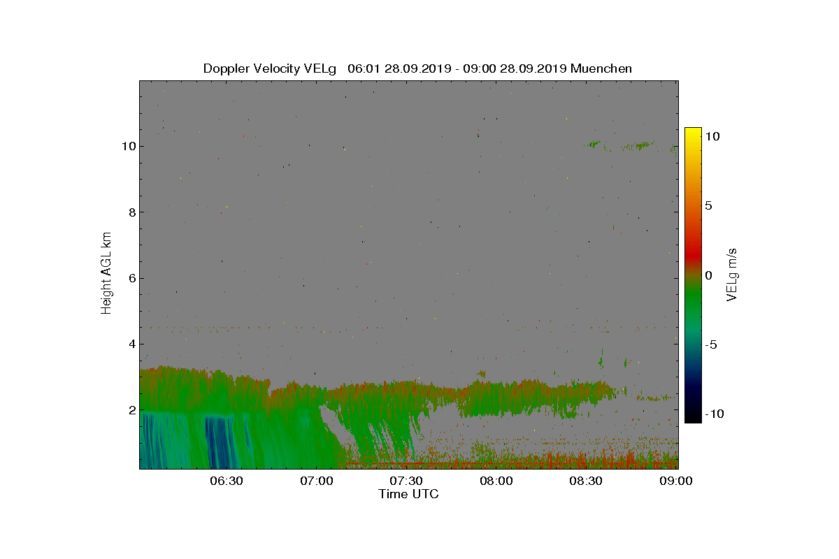The image size is (839, 559).
Task: Click the colorbar label 'VELg m/s'
Action: coord(732,274)
